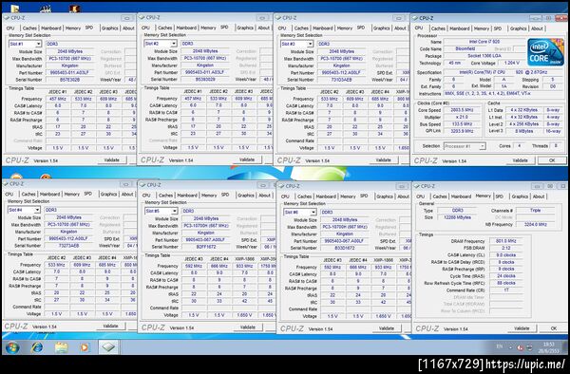Open Windows Media Player taskbar icon
The width and height of the screenshot is (570, 374).
(x=85, y=347)
